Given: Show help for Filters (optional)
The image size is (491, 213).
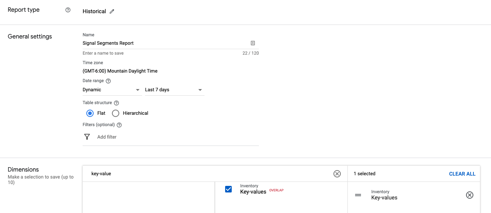Looking at the screenshot, I should click(119, 125).
